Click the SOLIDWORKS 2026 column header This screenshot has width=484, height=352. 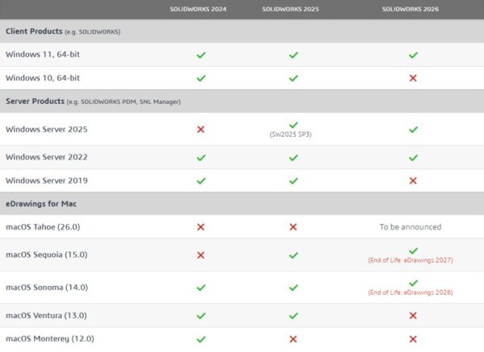[x=411, y=9]
